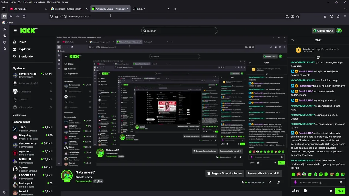Click the Enviar un mensaje input
The height and width of the screenshot is (196, 349).
pyautogui.click(x=318, y=182)
